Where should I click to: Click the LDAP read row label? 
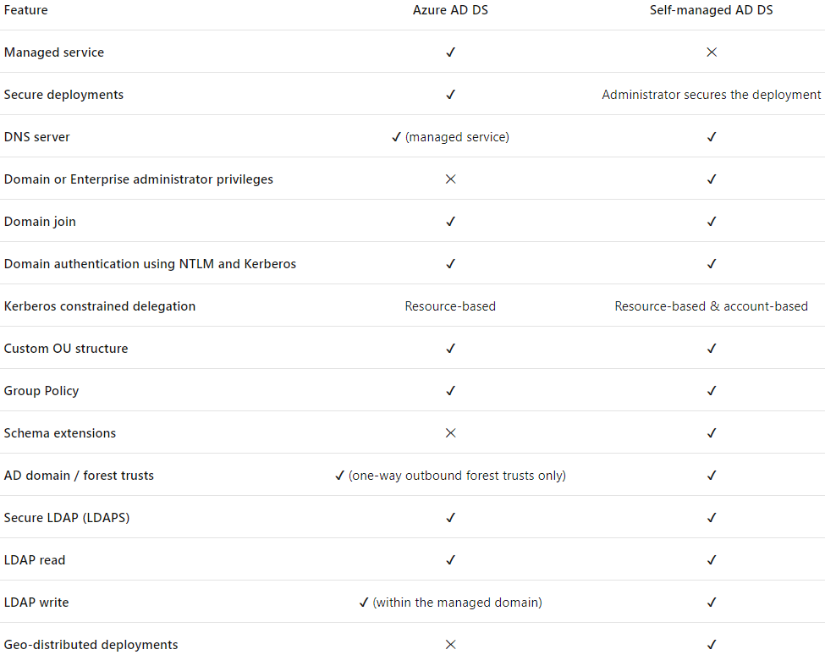point(35,559)
